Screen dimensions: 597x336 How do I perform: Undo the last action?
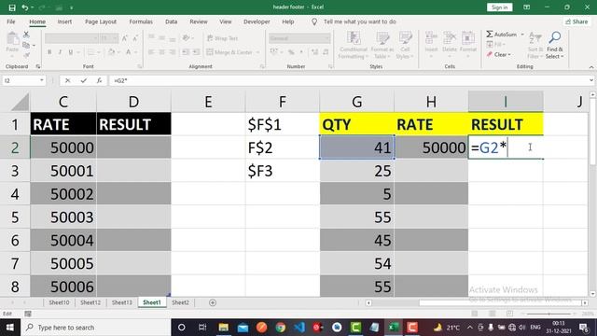(25, 7)
